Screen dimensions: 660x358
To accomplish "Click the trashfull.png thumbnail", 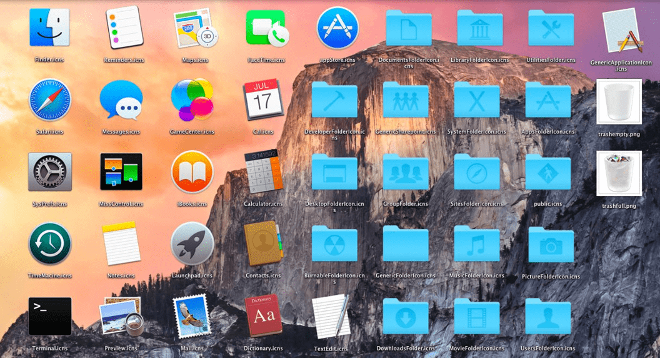I will point(619,173).
